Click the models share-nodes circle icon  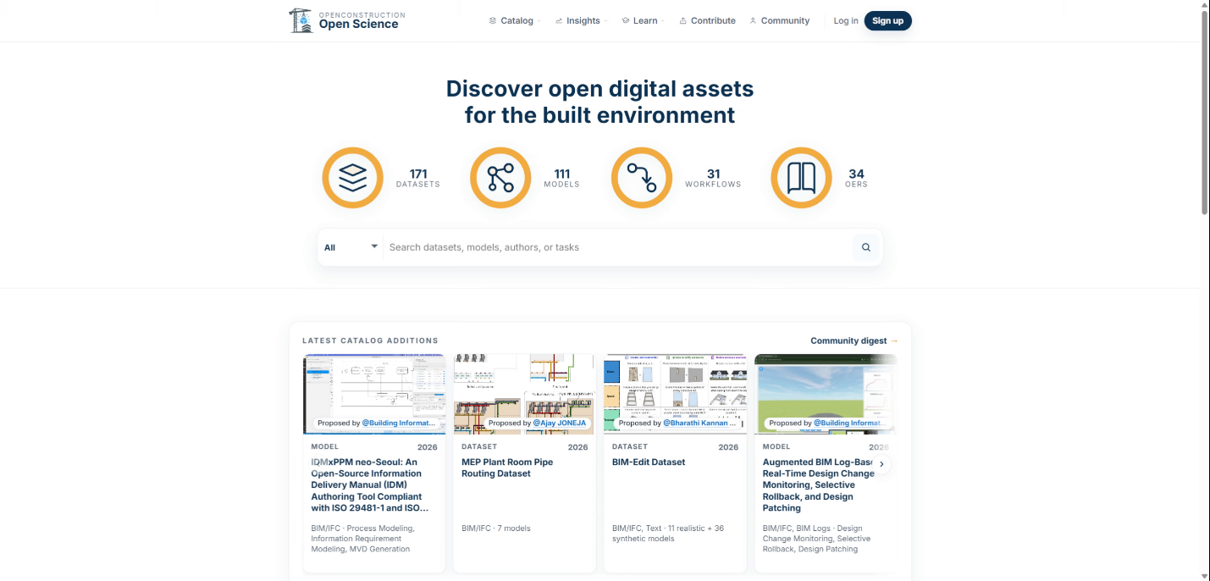pos(500,178)
